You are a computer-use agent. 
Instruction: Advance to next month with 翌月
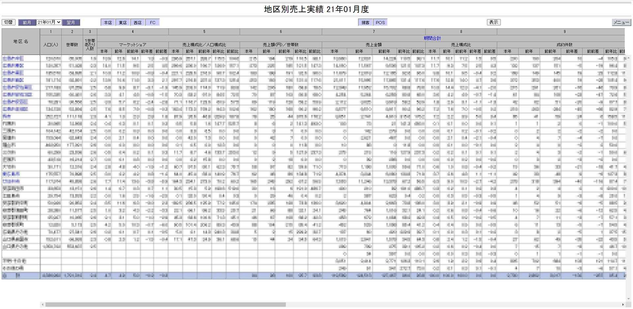[x=71, y=22]
